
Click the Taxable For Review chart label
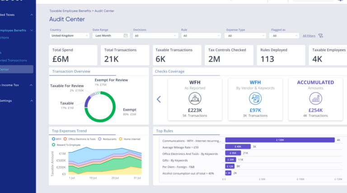pyautogui.click(x=67, y=86)
